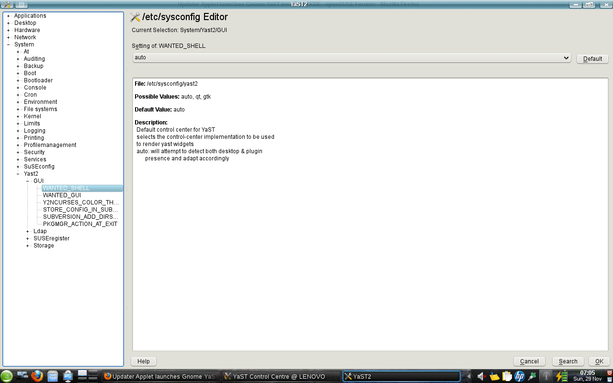Select the YaST2 taskbar entry
Viewport: 613px width, 383px height.
click(x=401, y=376)
